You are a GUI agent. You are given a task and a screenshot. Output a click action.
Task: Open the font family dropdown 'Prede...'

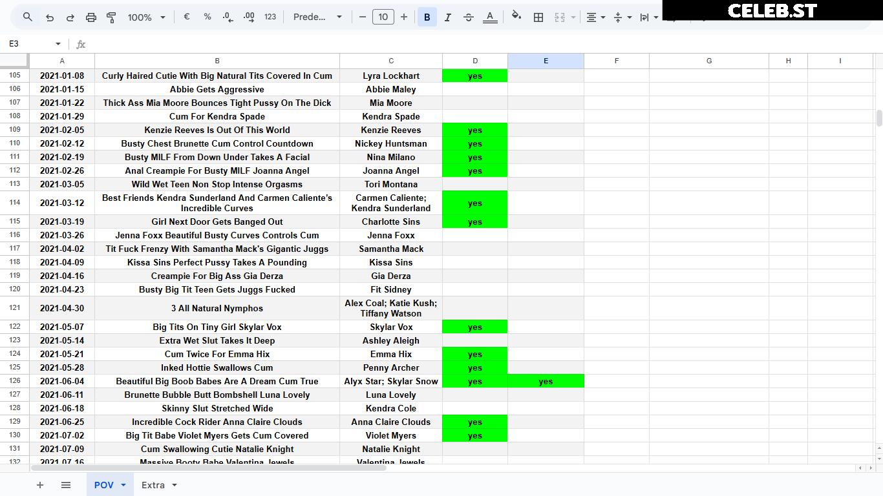[x=317, y=17]
